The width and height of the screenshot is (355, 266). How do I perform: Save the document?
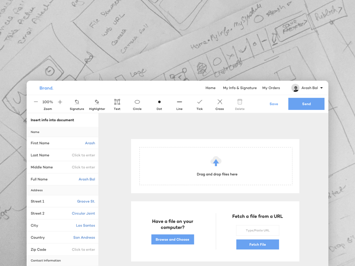click(274, 104)
